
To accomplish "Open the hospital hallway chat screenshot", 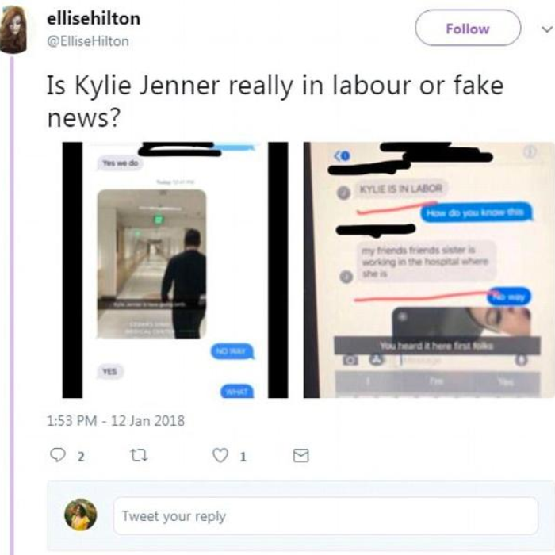I will (175, 270).
